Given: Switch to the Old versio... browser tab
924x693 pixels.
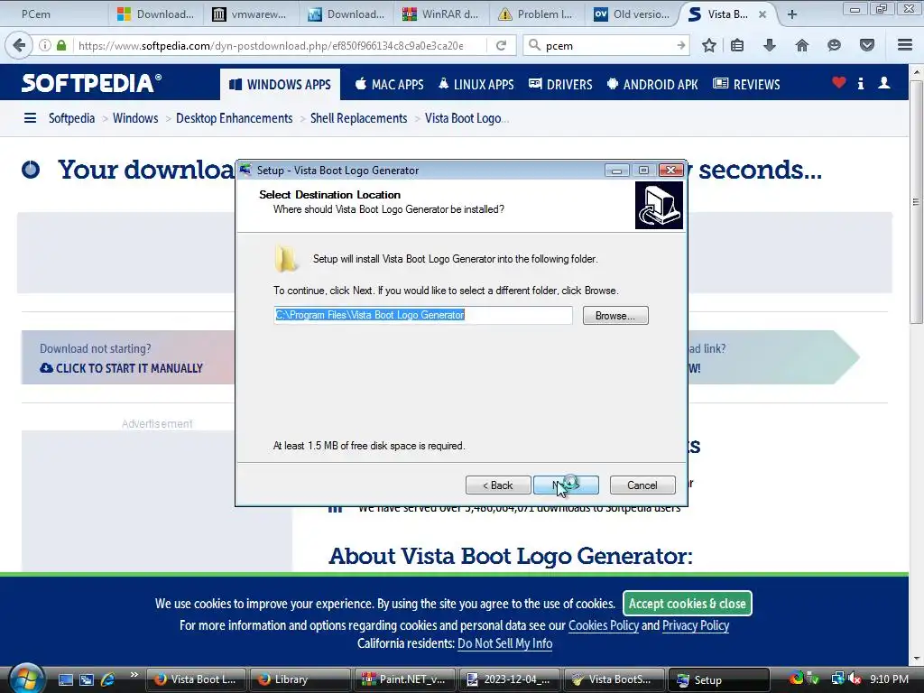Looking at the screenshot, I should click(x=633, y=14).
